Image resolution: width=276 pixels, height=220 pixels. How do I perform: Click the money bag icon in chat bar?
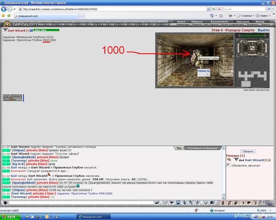(x=223, y=203)
